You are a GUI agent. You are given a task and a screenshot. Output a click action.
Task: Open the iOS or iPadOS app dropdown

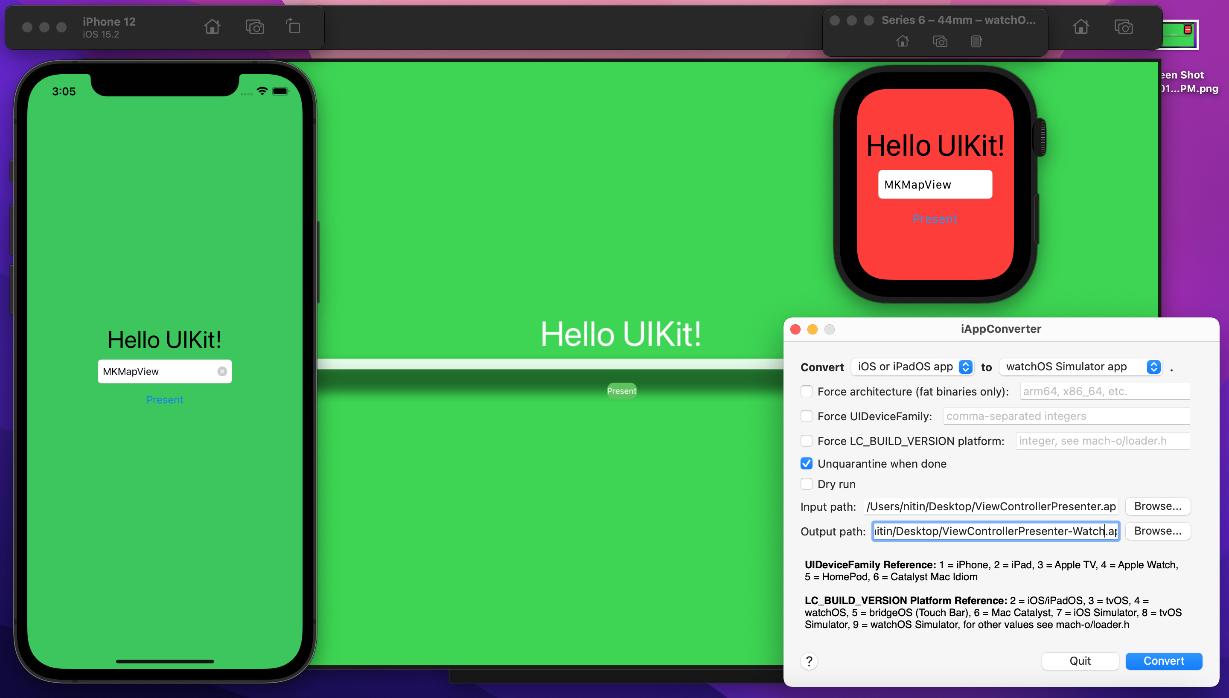(x=912, y=367)
